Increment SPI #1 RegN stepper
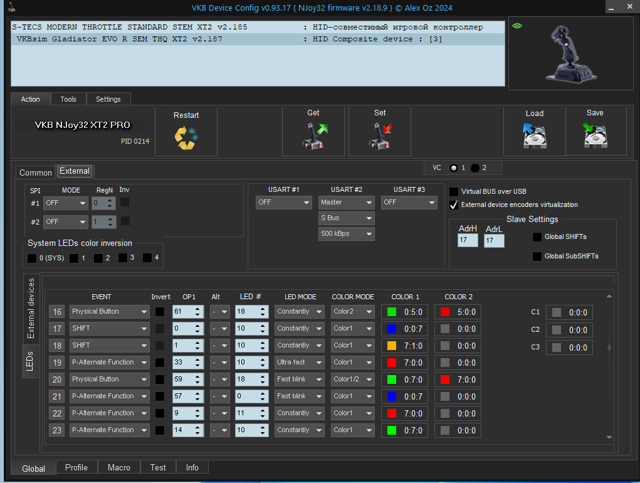 (x=110, y=200)
